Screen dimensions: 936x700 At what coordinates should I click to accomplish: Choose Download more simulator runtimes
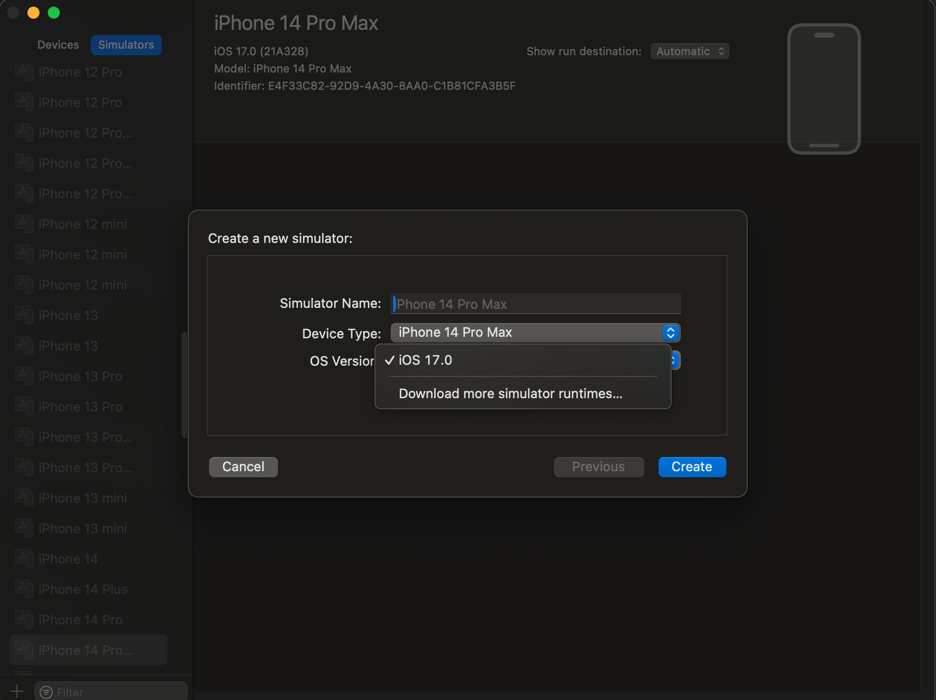coord(510,394)
